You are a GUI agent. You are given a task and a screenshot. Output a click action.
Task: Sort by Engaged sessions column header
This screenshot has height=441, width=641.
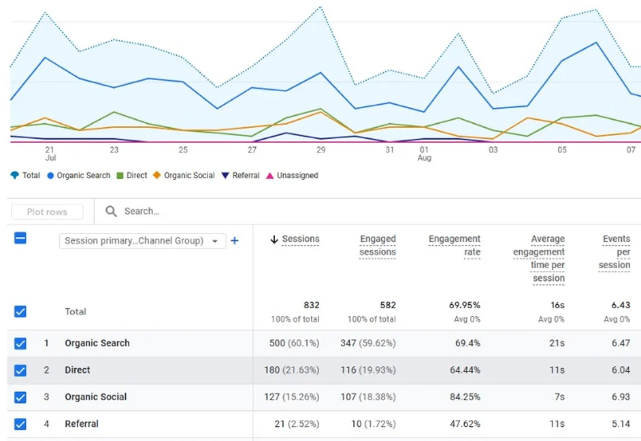(378, 246)
